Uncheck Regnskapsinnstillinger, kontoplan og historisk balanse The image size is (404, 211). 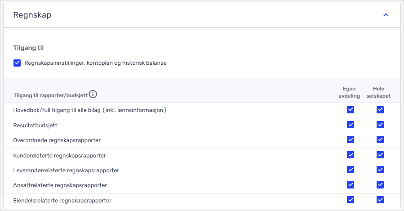18,63
